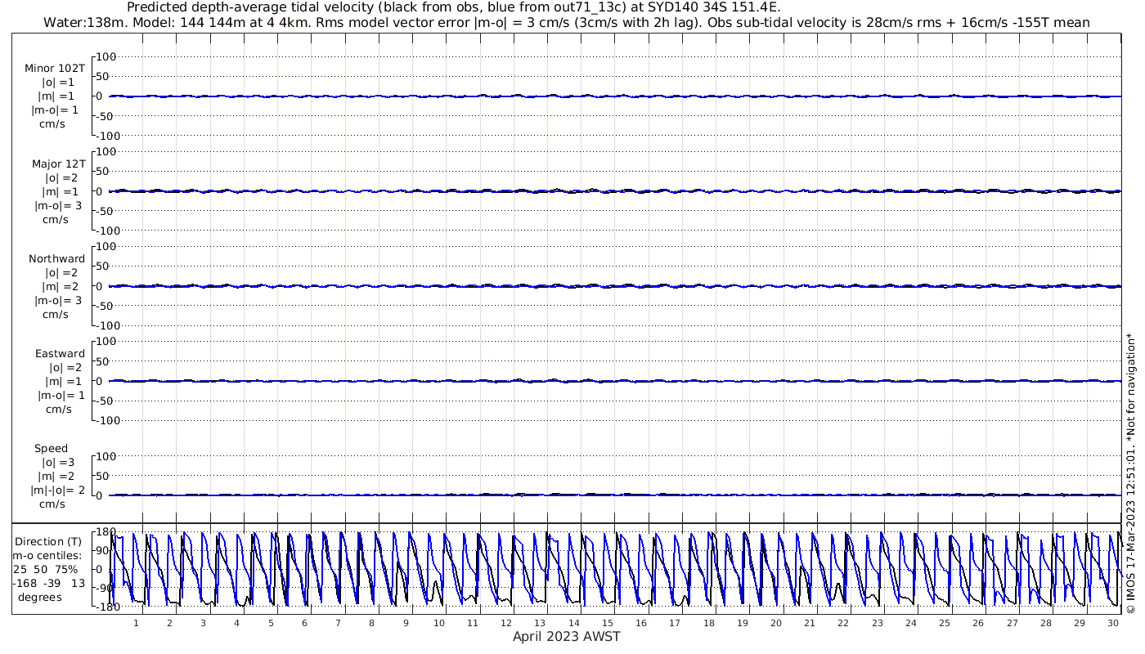Screen dimensions: 1145x654
Task: Click the 'Direction (T)' panel label
Action: [50, 541]
